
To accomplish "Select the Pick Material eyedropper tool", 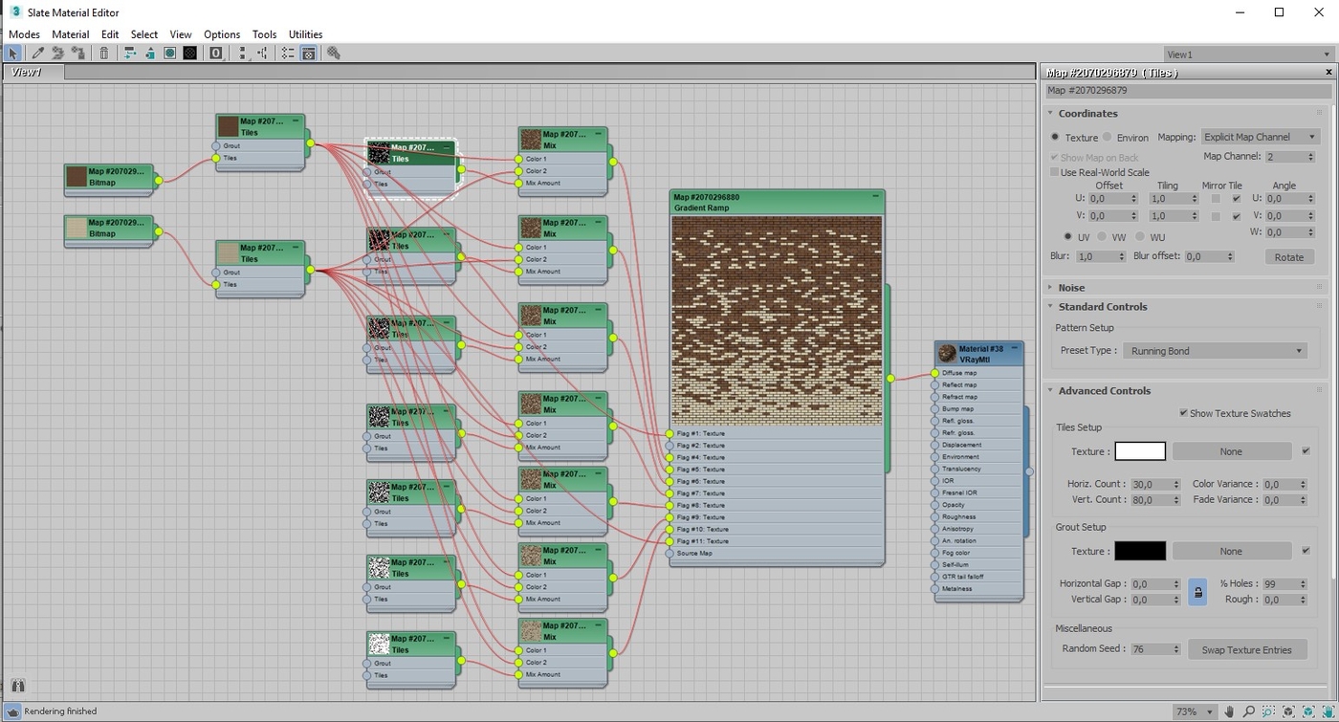I will pos(38,54).
